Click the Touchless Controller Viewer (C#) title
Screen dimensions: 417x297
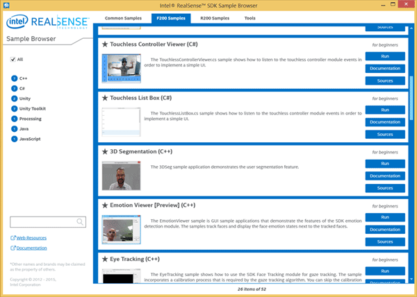click(x=154, y=44)
